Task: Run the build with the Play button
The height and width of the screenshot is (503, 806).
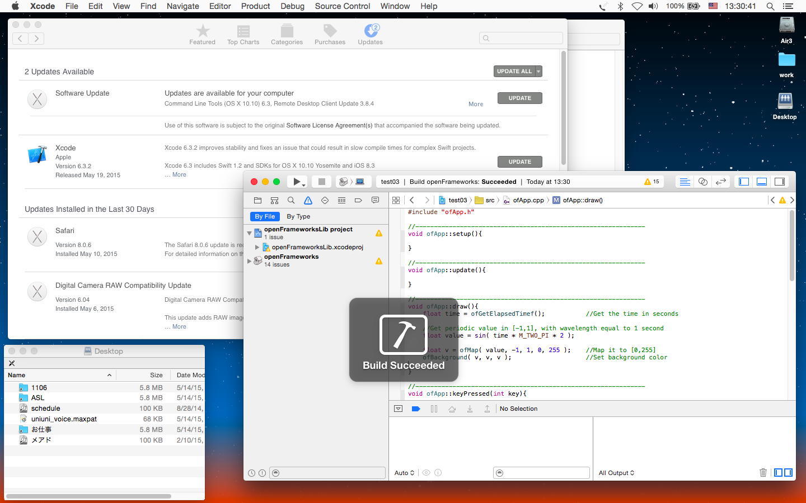Action: [x=296, y=182]
